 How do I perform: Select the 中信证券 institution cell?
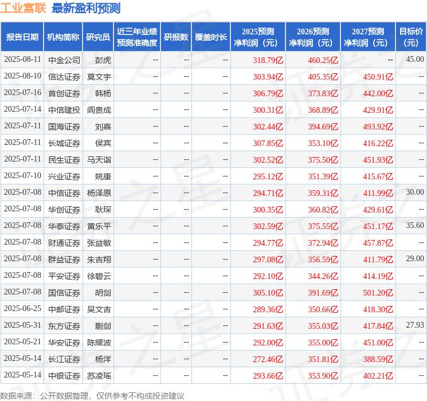pos(64,193)
